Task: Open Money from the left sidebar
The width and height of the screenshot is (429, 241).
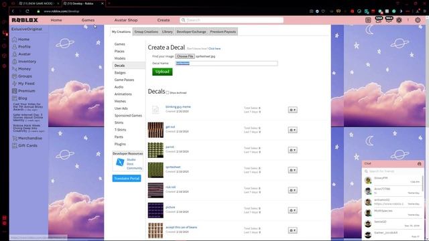Action: coord(21,69)
